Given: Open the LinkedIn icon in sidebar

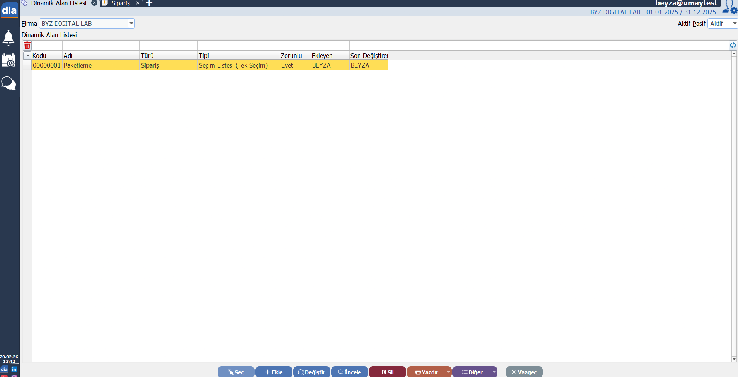Looking at the screenshot, I should 14,369.
